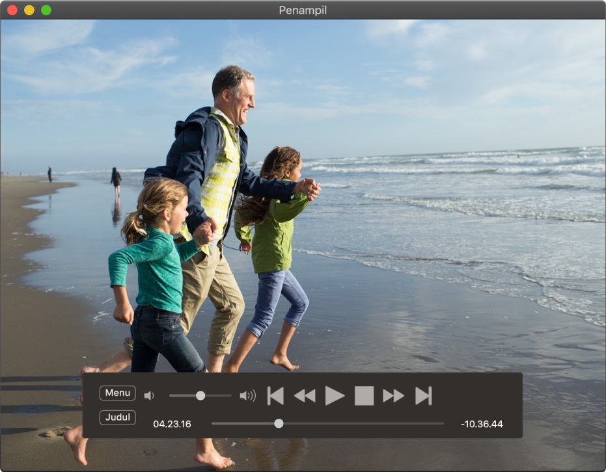The image size is (606, 472).
Task: Rewind using the double left arrows
Action: click(305, 395)
